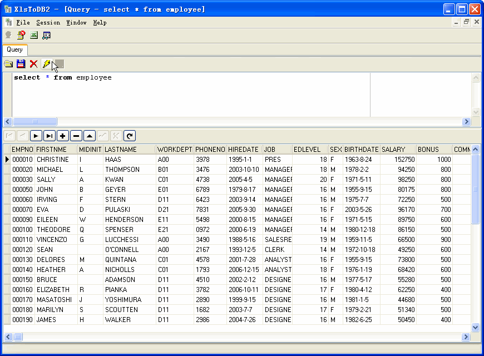
Task: Insert a new record with plus button
Action: (63, 136)
